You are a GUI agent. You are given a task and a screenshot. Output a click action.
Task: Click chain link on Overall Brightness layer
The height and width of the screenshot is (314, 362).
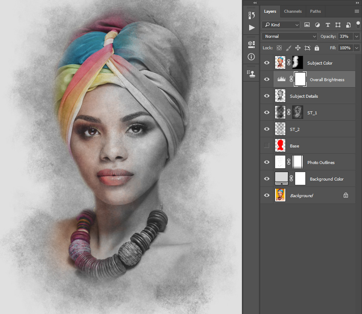point(291,79)
